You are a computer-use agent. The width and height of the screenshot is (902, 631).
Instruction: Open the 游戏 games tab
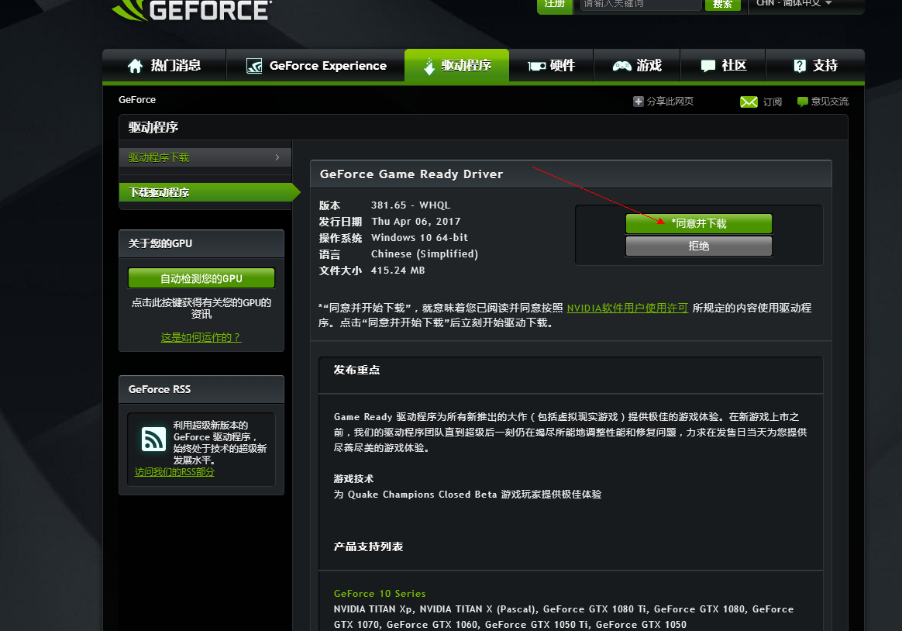pos(637,66)
